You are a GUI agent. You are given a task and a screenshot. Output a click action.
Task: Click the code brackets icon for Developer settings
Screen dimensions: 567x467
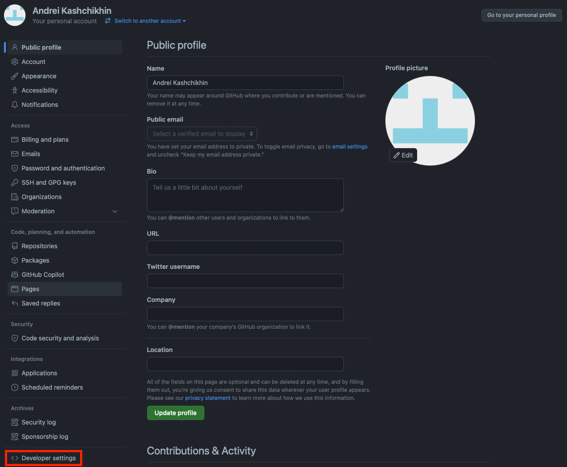(15, 458)
